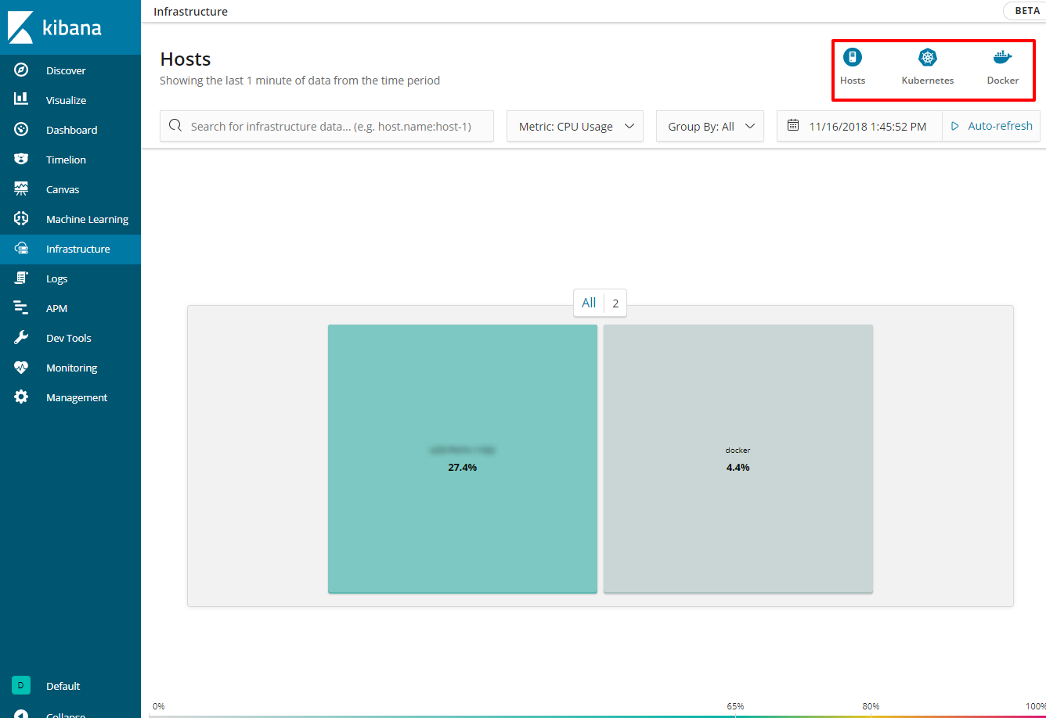Open Visualize bar chart icon

tap(21, 100)
